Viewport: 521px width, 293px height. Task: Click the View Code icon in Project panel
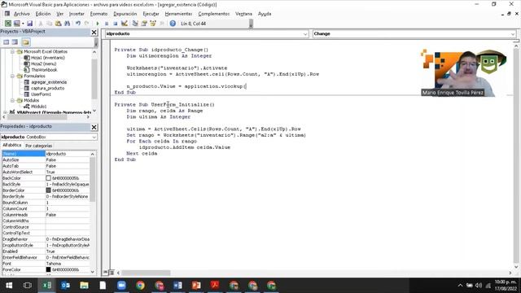(x=7, y=42)
